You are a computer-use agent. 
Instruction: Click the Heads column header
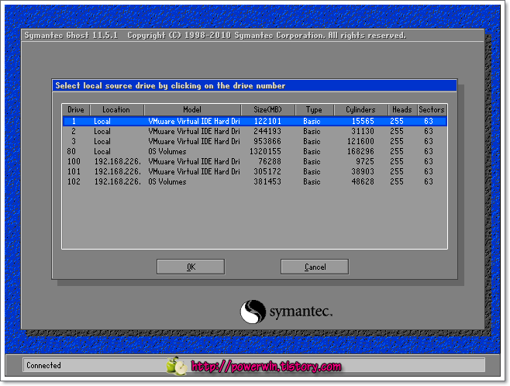click(x=402, y=109)
